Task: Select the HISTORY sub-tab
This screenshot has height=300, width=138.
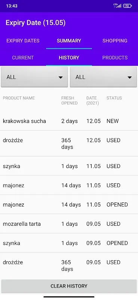Action: 69,58
